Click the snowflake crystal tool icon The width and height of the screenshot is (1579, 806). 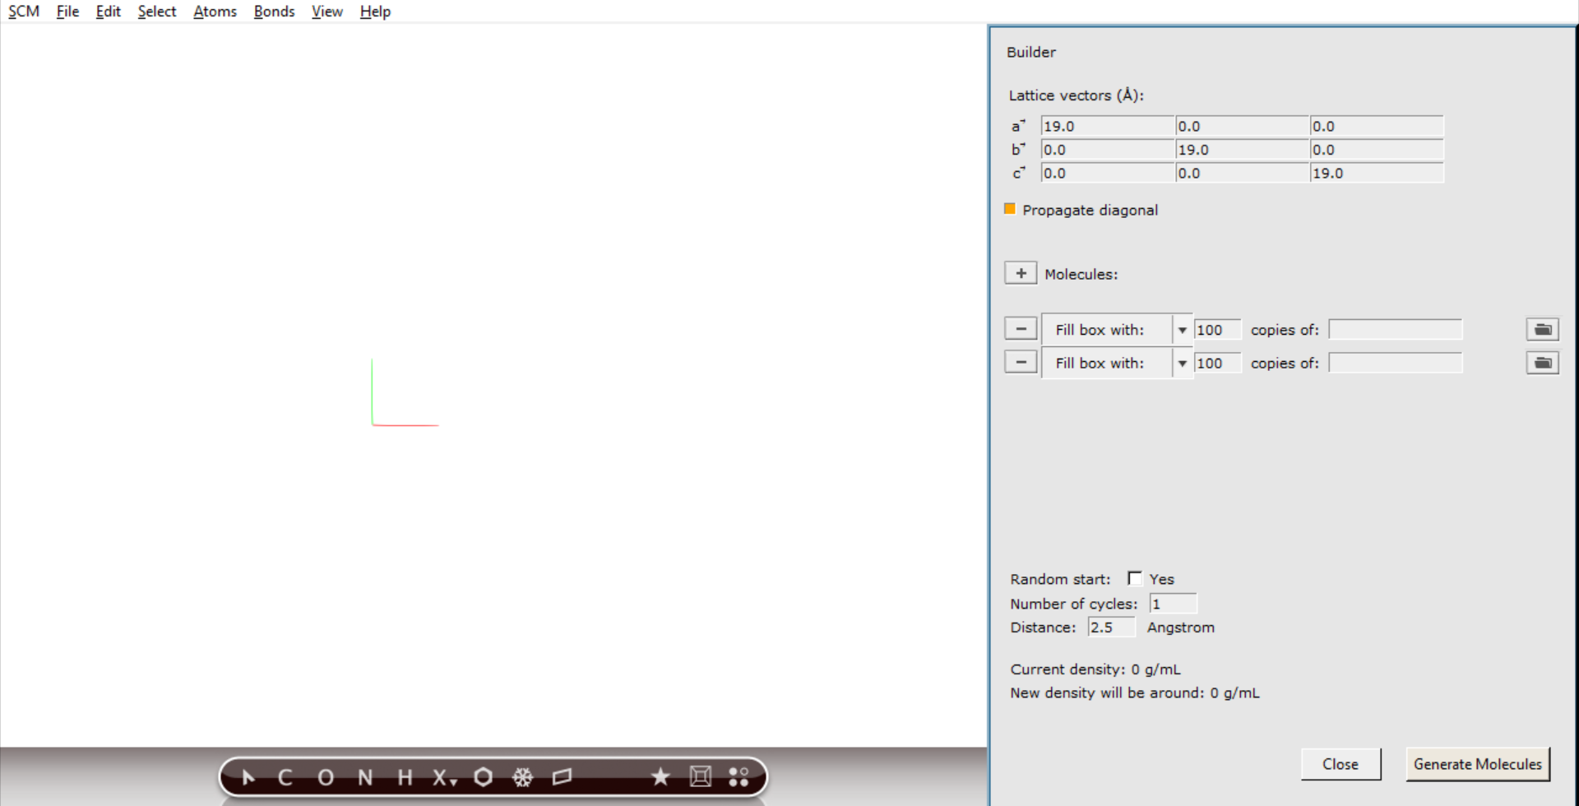point(523,777)
